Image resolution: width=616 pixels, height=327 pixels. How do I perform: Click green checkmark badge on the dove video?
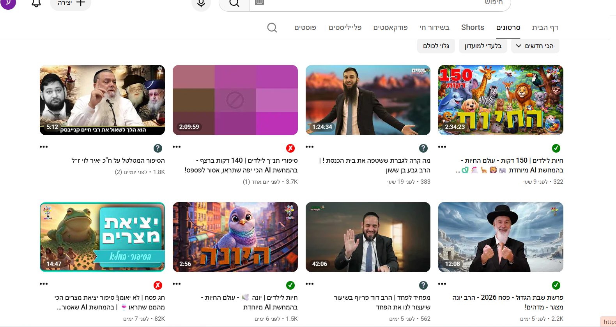click(x=290, y=285)
